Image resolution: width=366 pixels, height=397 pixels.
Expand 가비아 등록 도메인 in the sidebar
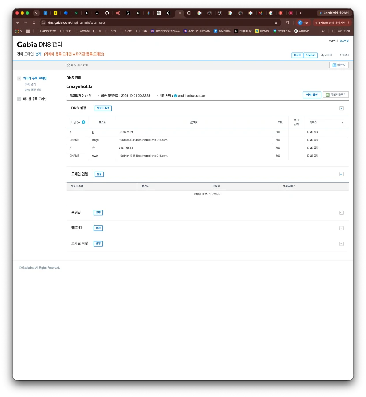(19, 79)
